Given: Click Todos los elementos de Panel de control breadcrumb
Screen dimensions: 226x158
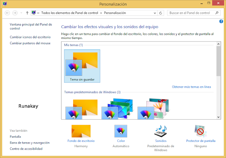Looking at the screenshot, I should tap(70, 13).
